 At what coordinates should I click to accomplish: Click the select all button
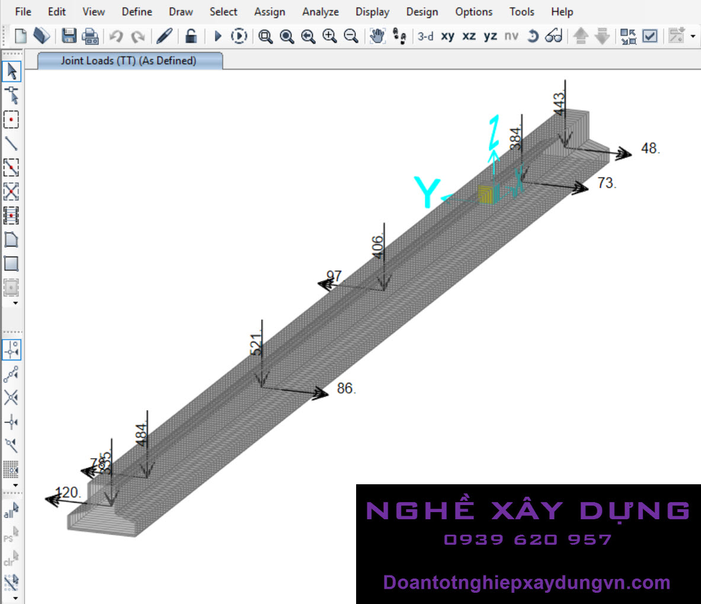(11, 510)
